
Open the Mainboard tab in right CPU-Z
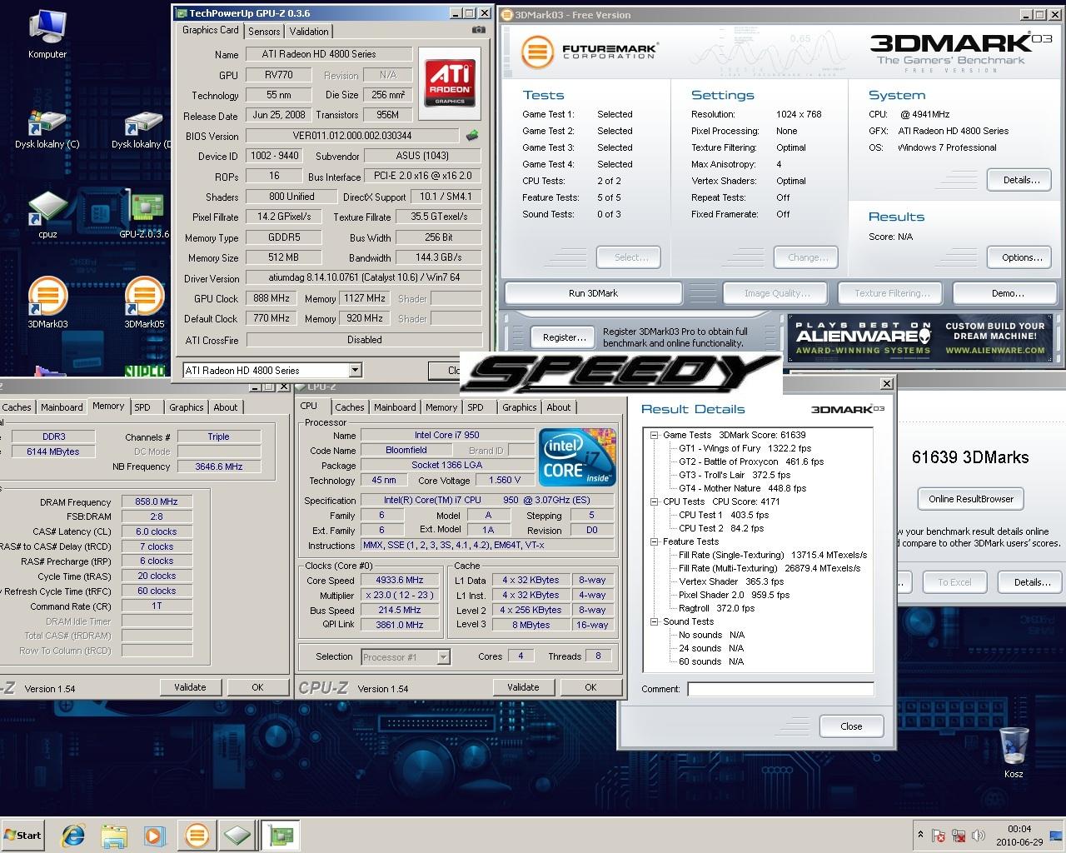(x=395, y=407)
